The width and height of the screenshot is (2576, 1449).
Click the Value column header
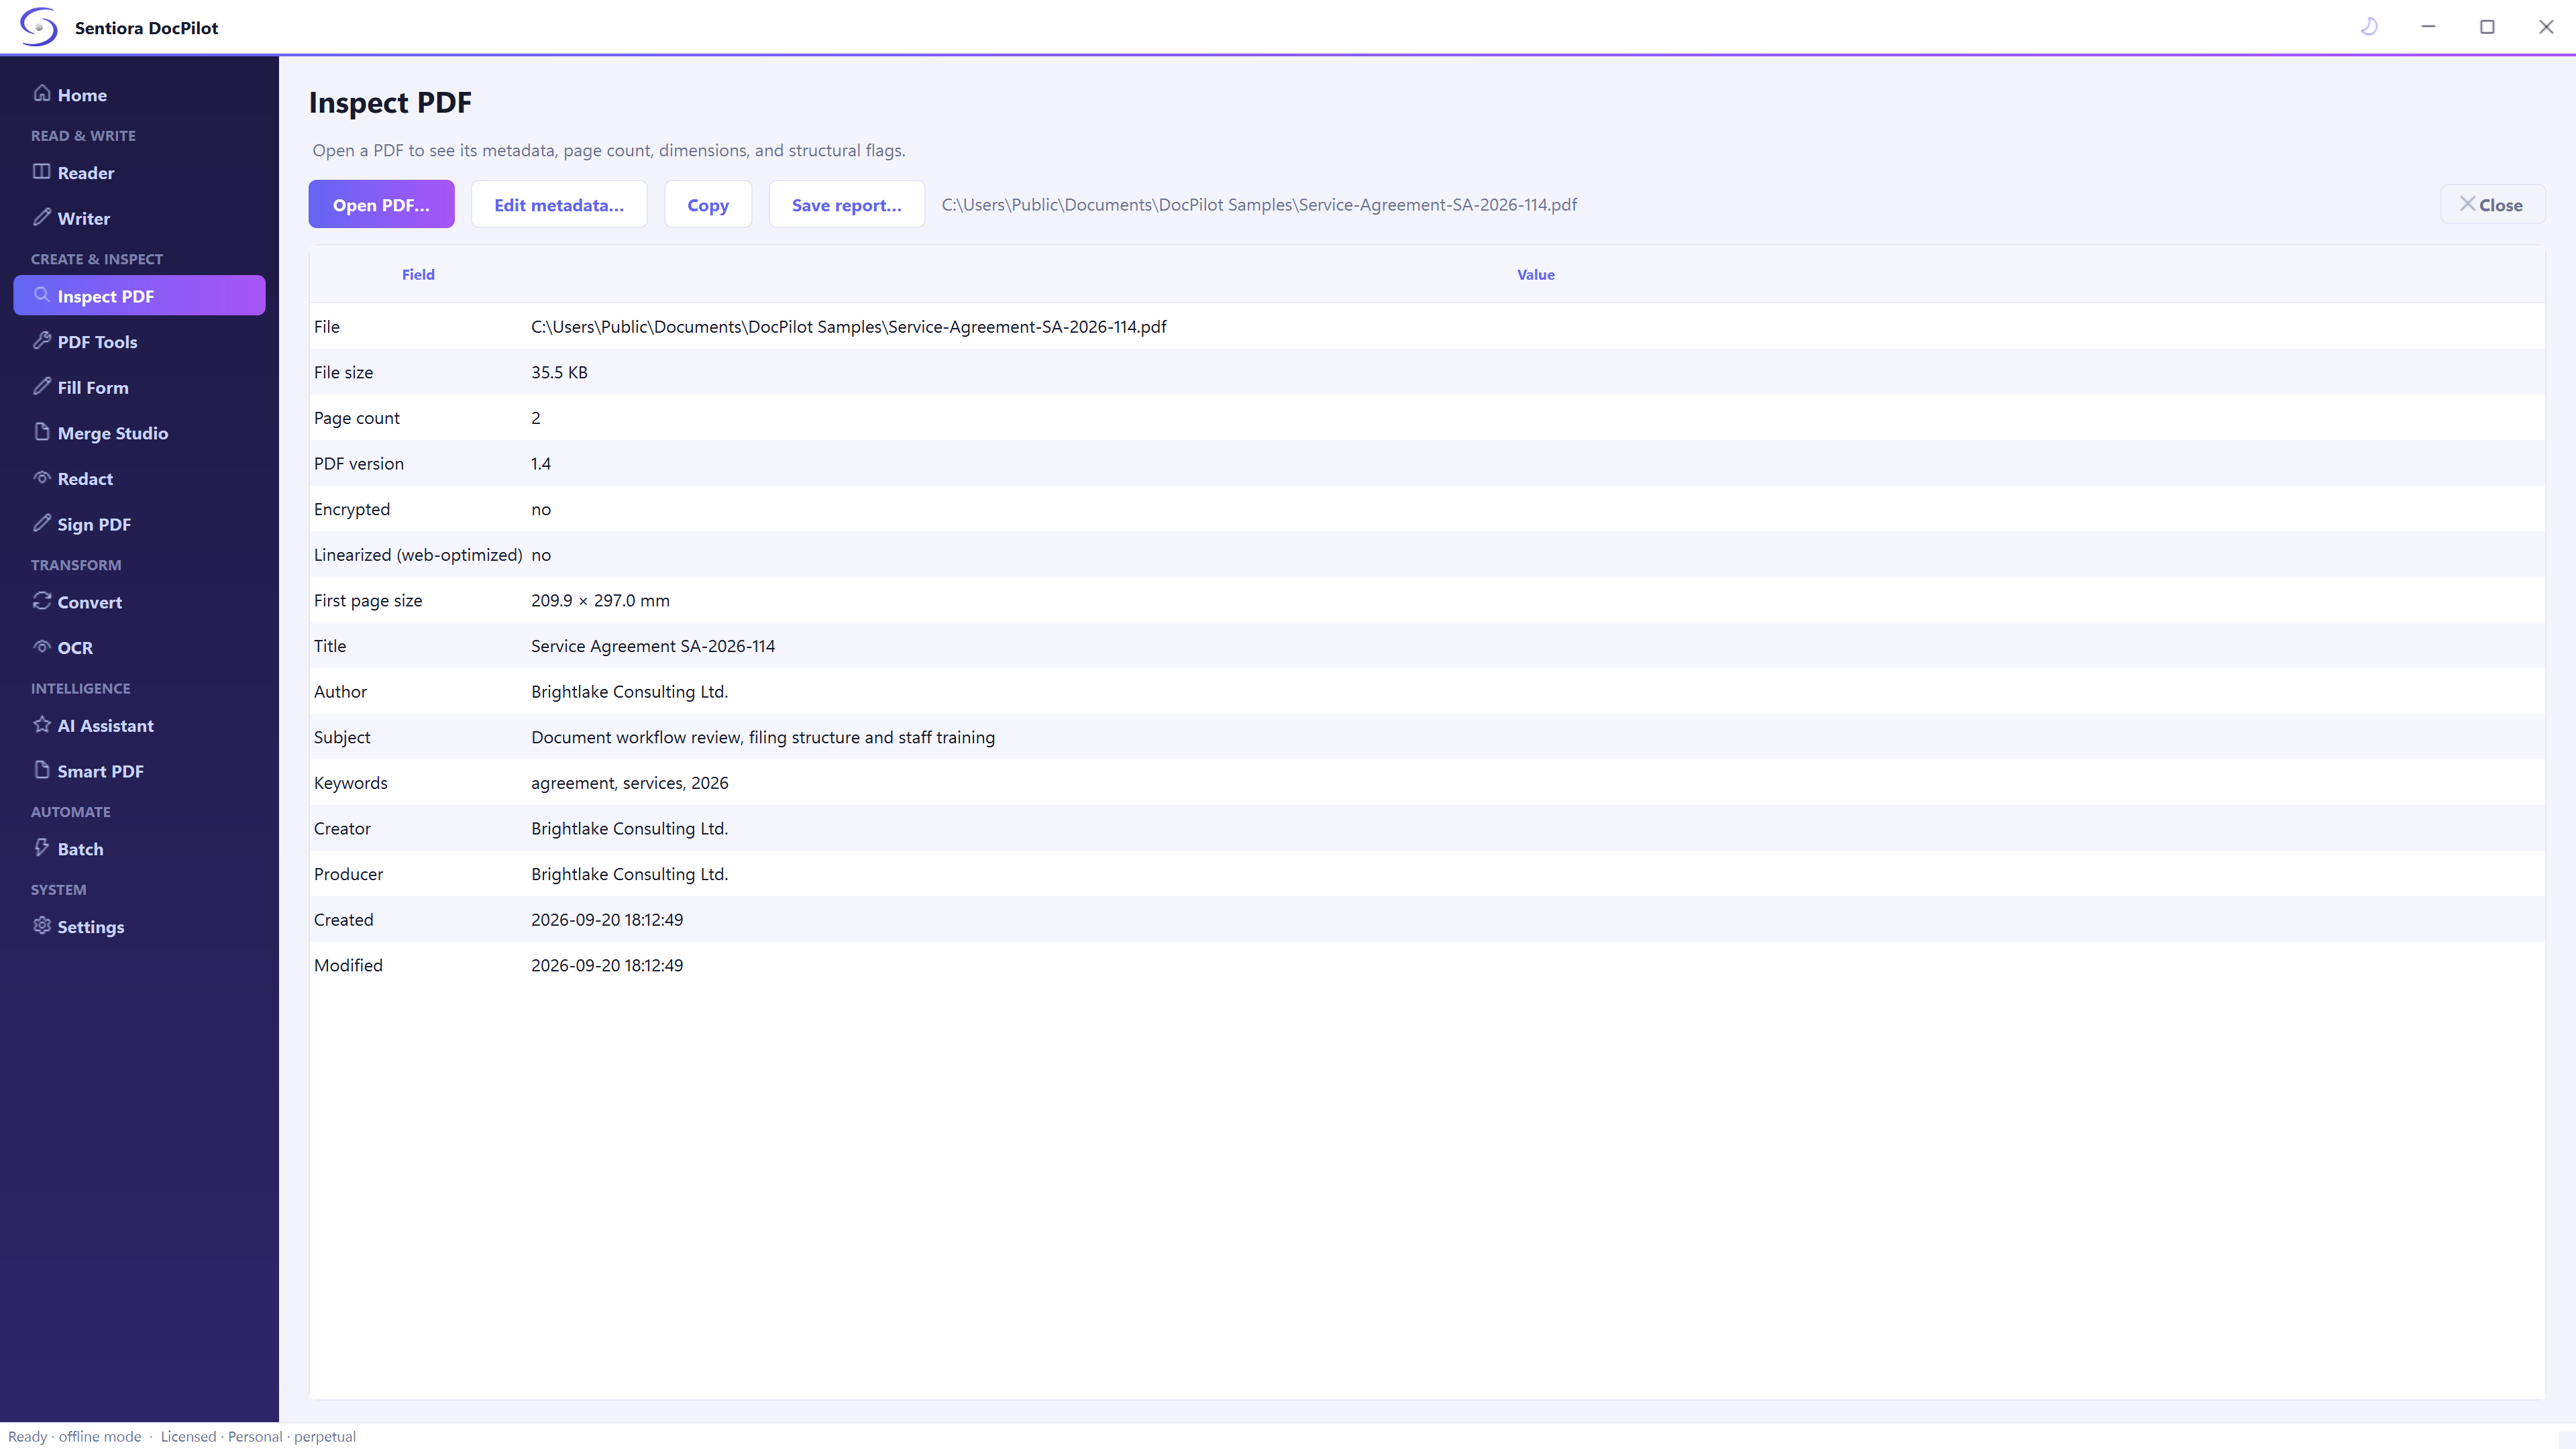1535,274
